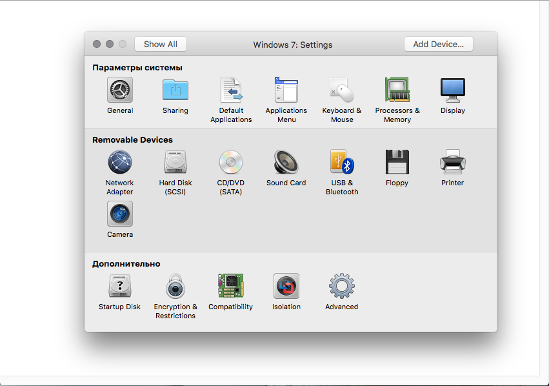549x386 pixels.
Task: Open the Sharing folder icon
Action: 175,90
